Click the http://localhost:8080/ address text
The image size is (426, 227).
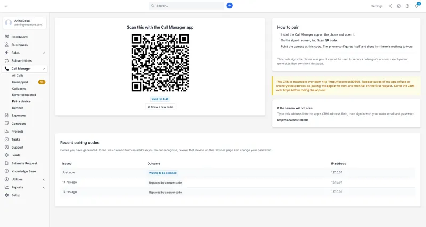point(292,120)
